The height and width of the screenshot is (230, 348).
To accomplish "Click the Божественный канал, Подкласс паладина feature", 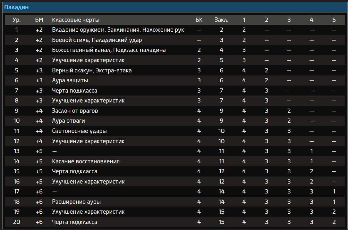I will 109,50.
